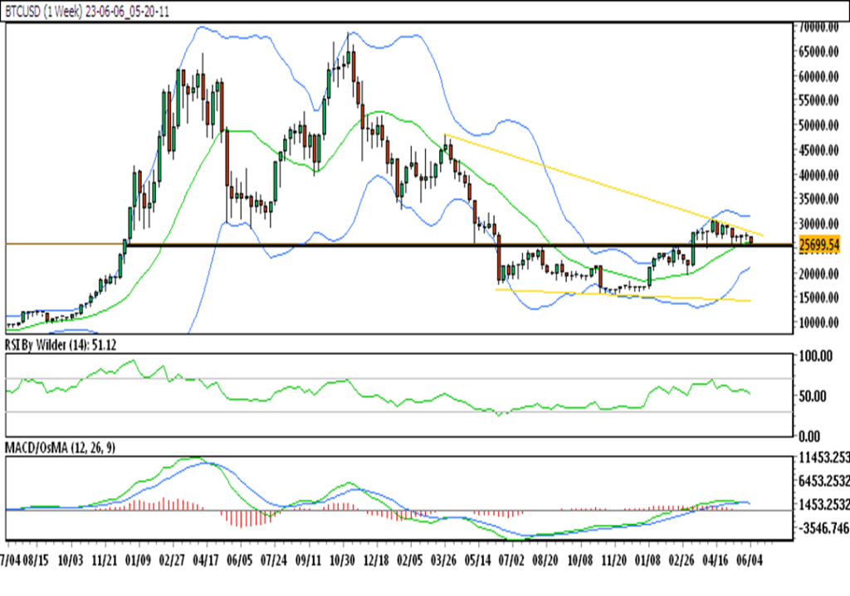Click the black horizontal support line near 25699
850x596 pixels.
click(461, 245)
